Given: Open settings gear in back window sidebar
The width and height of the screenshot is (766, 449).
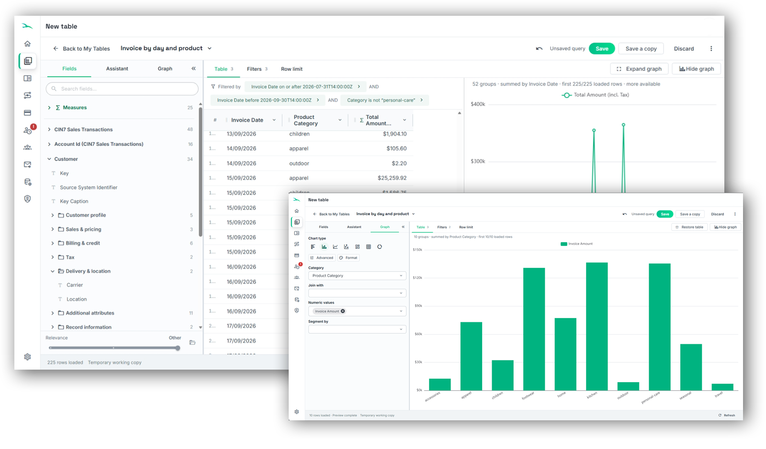Looking at the screenshot, I should pyautogui.click(x=27, y=357).
